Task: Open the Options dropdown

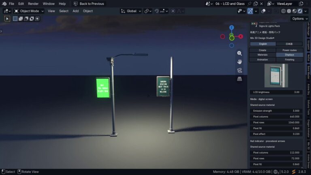Action: pos(300,19)
